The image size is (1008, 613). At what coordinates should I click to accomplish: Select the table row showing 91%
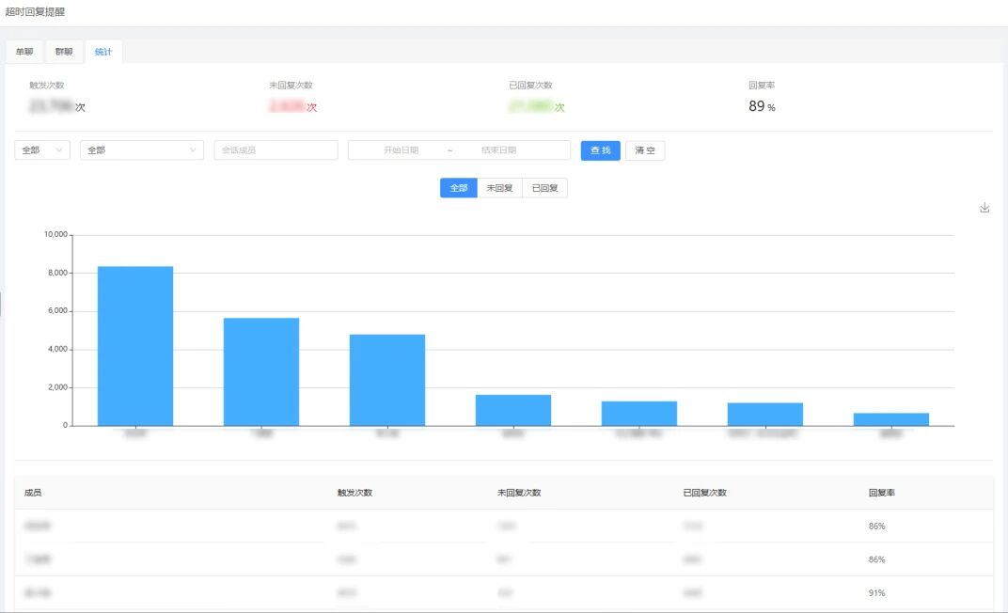pyautogui.click(x=503, y=593)
